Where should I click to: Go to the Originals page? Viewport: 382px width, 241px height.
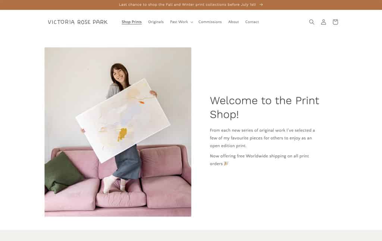156,22
